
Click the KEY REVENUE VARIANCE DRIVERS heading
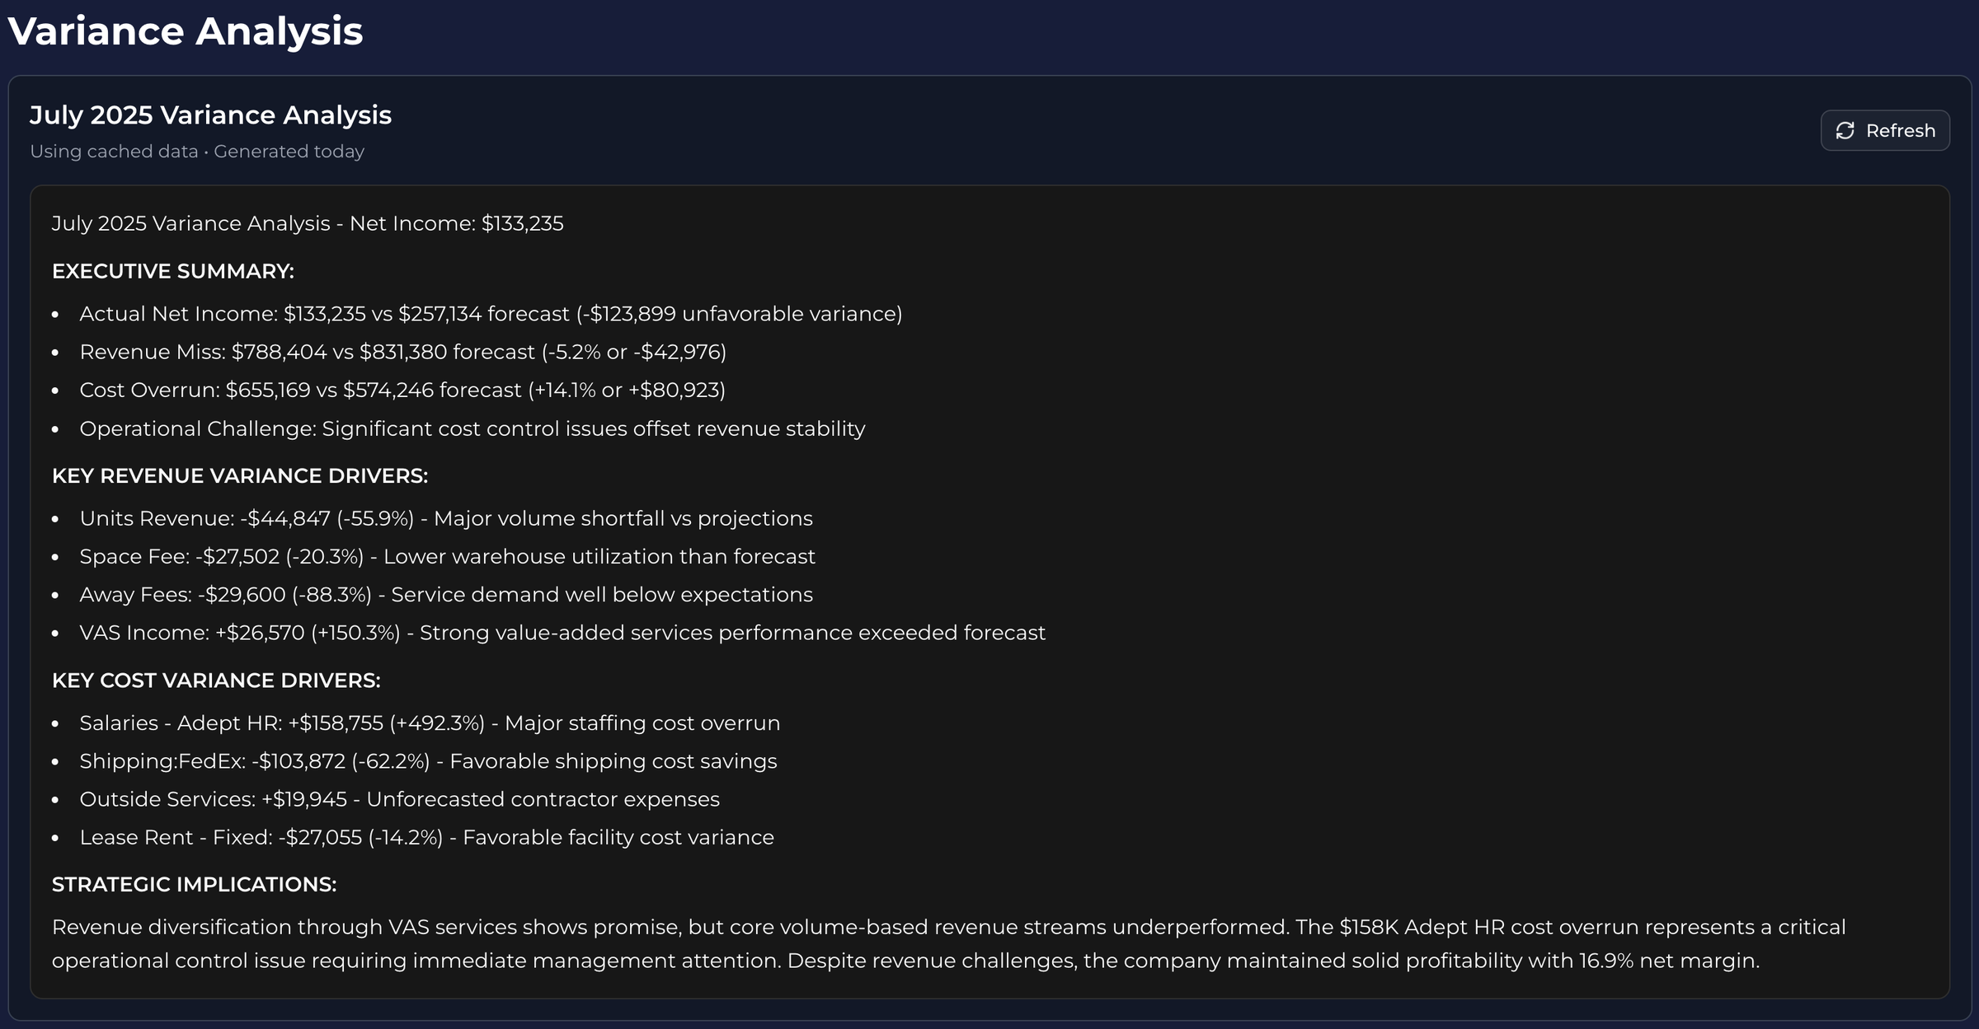240,476
